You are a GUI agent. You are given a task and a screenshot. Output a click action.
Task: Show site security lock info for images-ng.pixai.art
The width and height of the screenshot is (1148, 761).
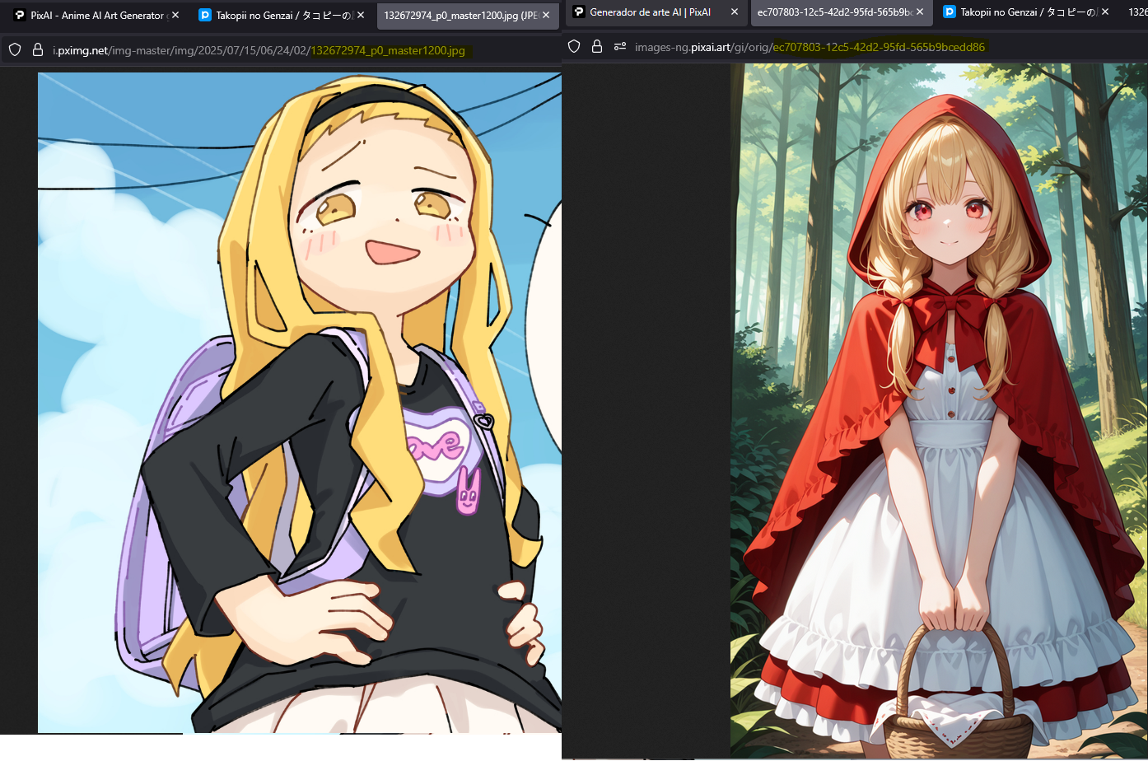coord(597,47)
